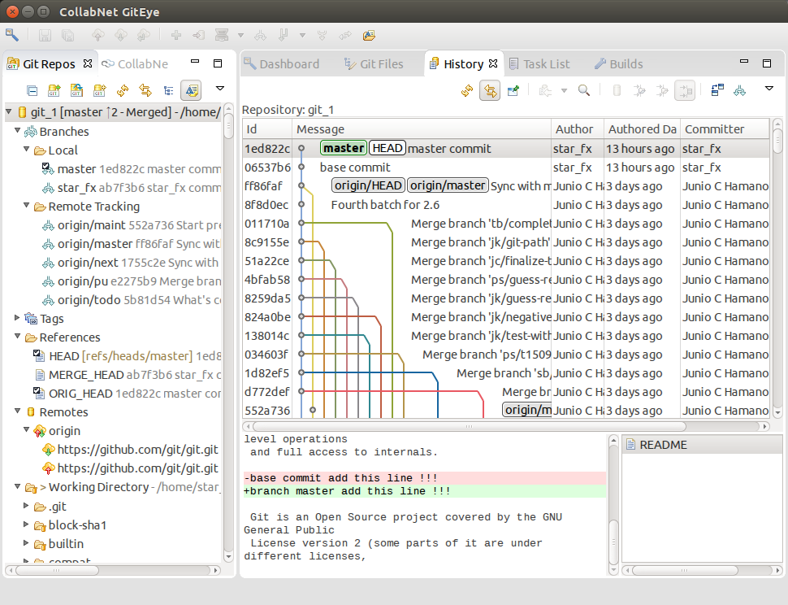Toggle Pin this History view

[513, 90]
